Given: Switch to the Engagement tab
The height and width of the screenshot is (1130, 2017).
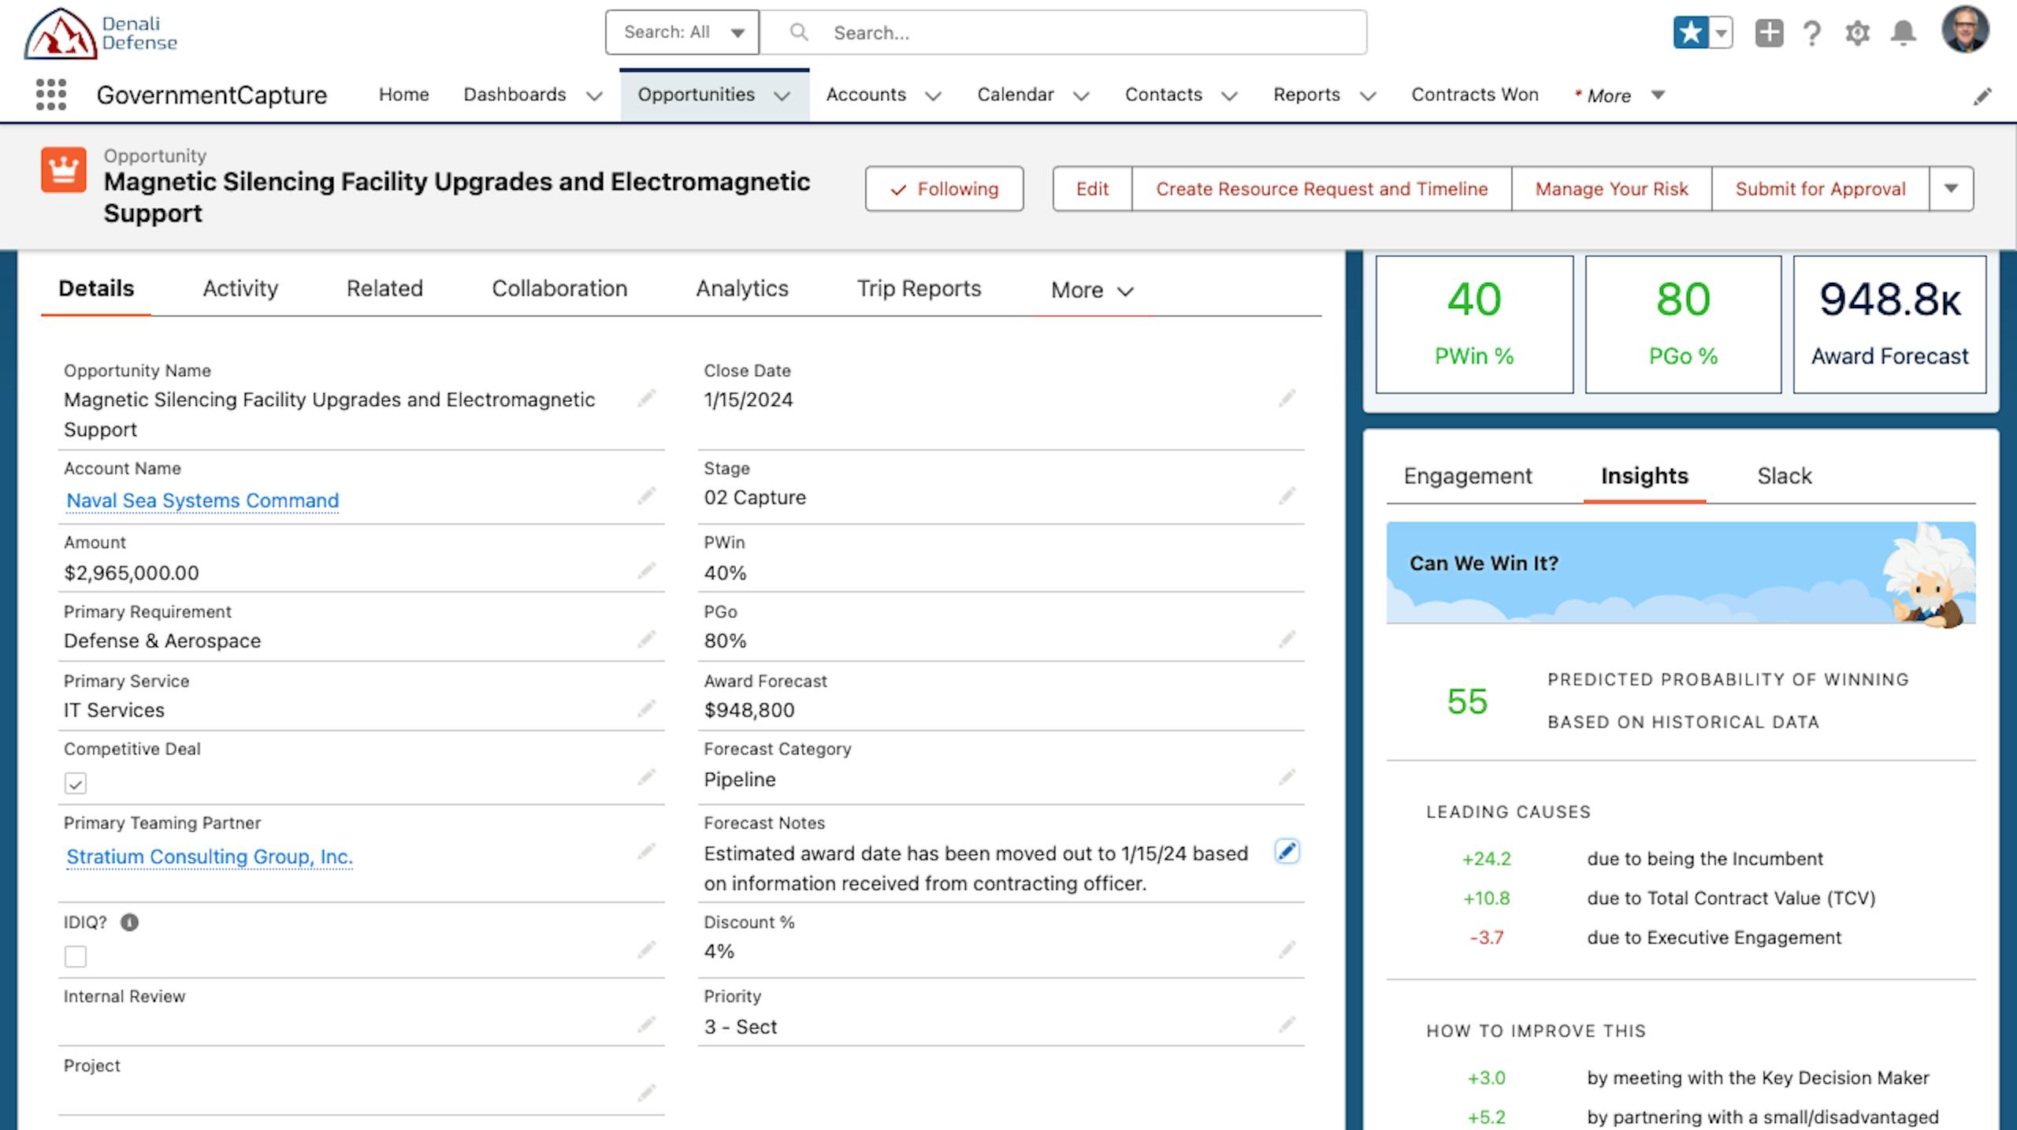Looking at the screenshot, I should (x=1468, y=476).
